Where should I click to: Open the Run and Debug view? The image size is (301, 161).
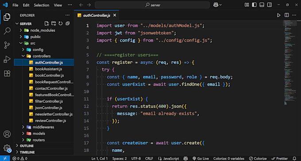[7, 59]
